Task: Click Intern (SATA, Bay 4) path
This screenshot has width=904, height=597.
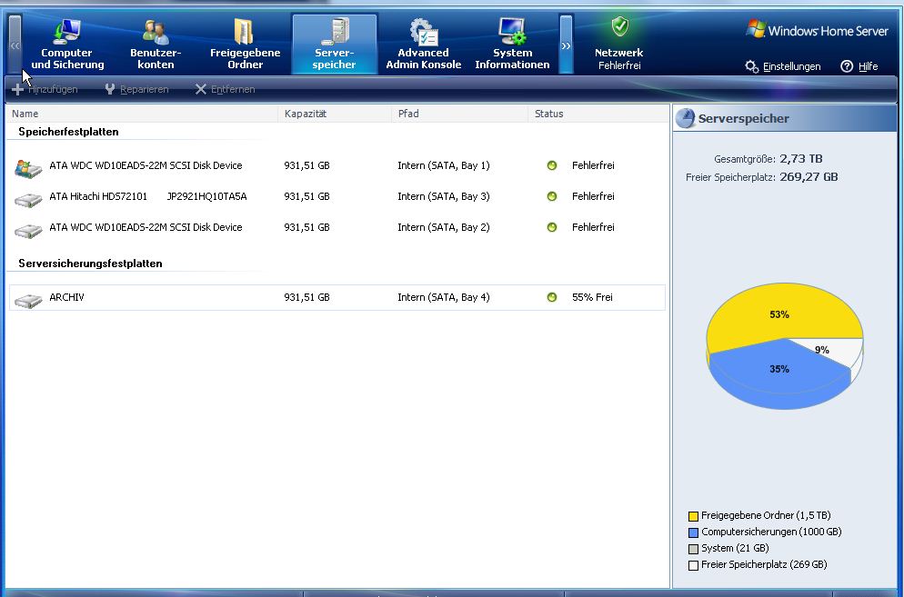Action: tap(443, 297)
